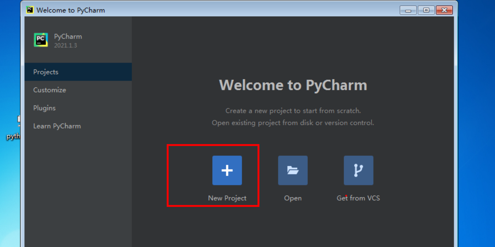Close the Welcome to PyCharm window
Viewport: 495px width, 247px height.
(444, 10)
